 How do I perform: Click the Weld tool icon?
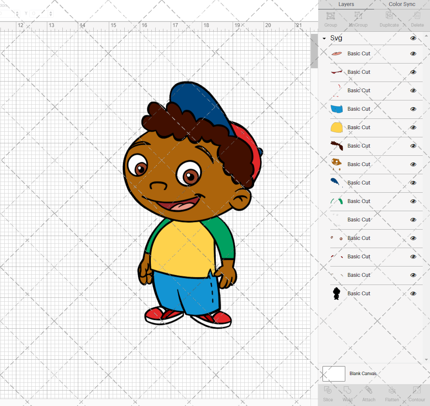(x=347, y=390)
